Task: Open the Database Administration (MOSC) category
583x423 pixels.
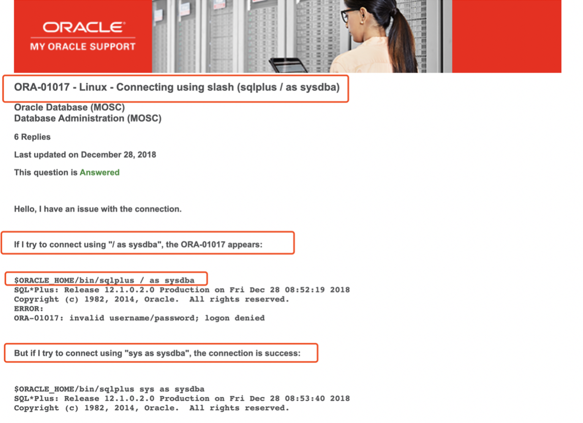Action: tap(88, 119)
